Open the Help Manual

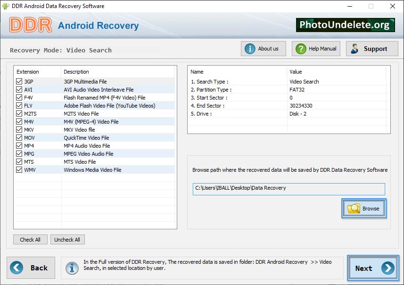pos(316,49)
